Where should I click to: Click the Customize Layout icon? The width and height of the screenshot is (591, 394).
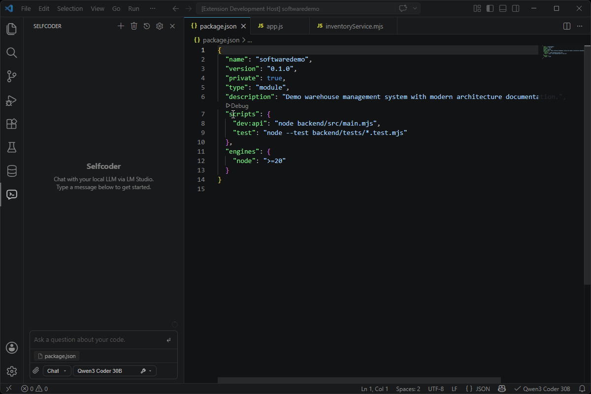click(477, 8)
